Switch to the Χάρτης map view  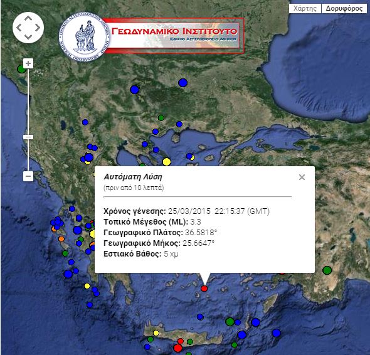(305, 9)
